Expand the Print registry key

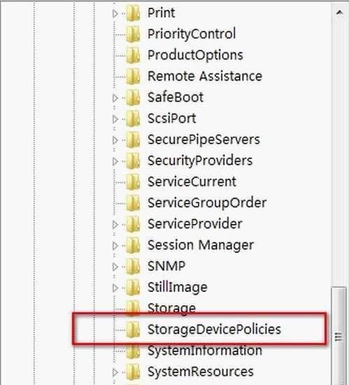click(115, 13)
